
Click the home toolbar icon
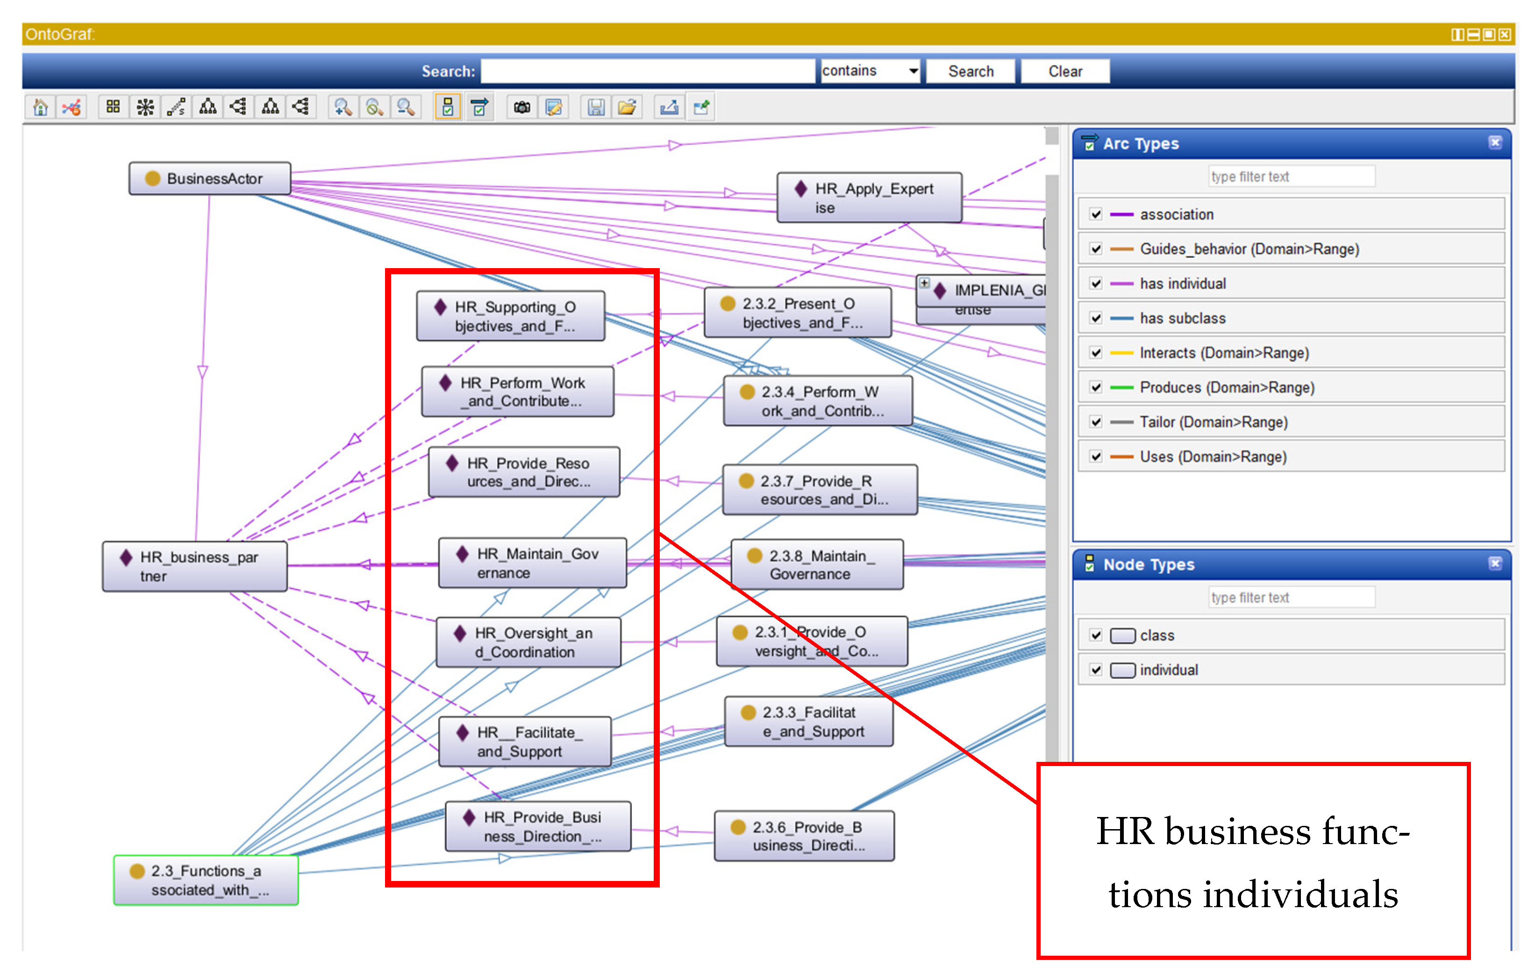pyautogui.click(x=40, y=107)
